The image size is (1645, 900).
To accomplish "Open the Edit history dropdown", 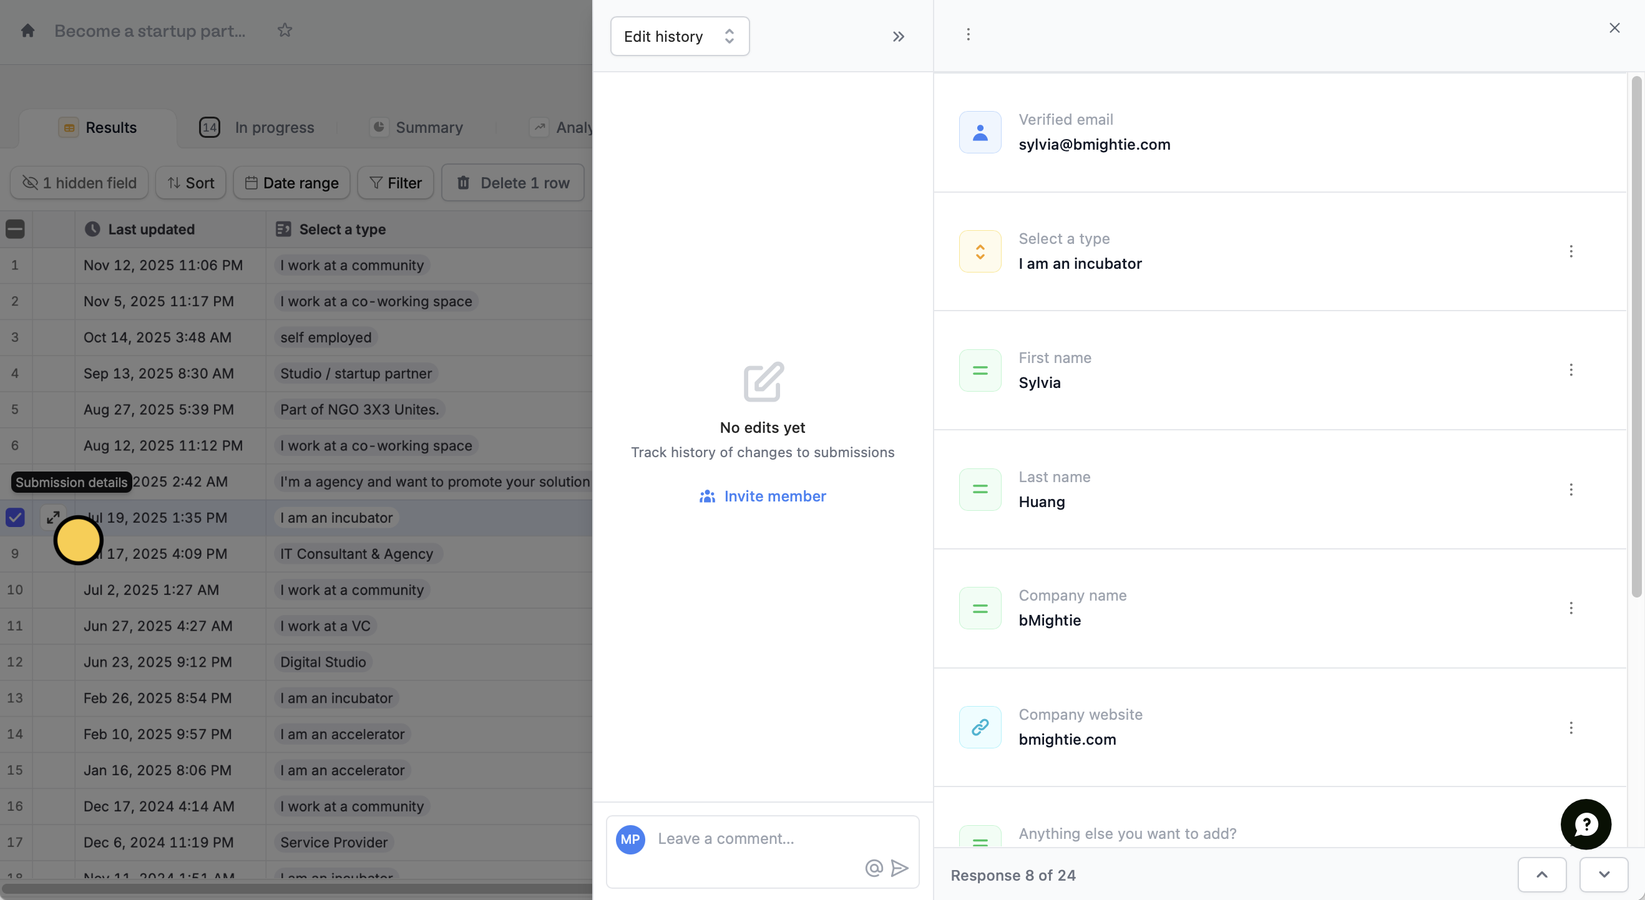I will [680, 36].
